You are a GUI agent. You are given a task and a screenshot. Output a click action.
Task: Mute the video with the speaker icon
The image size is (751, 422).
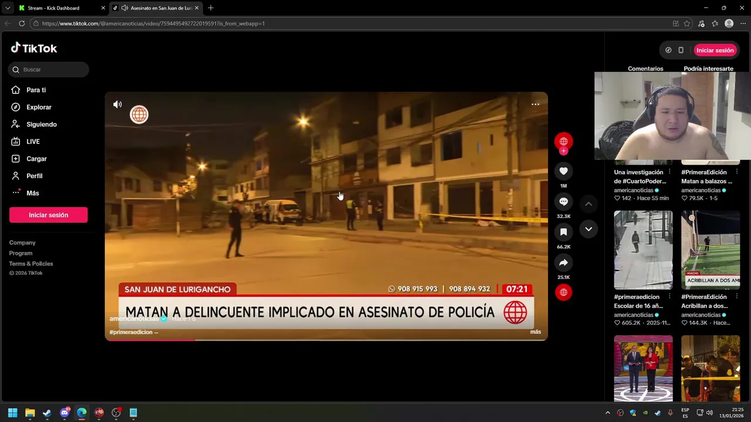pyautogui.click(x=117, y=104)
